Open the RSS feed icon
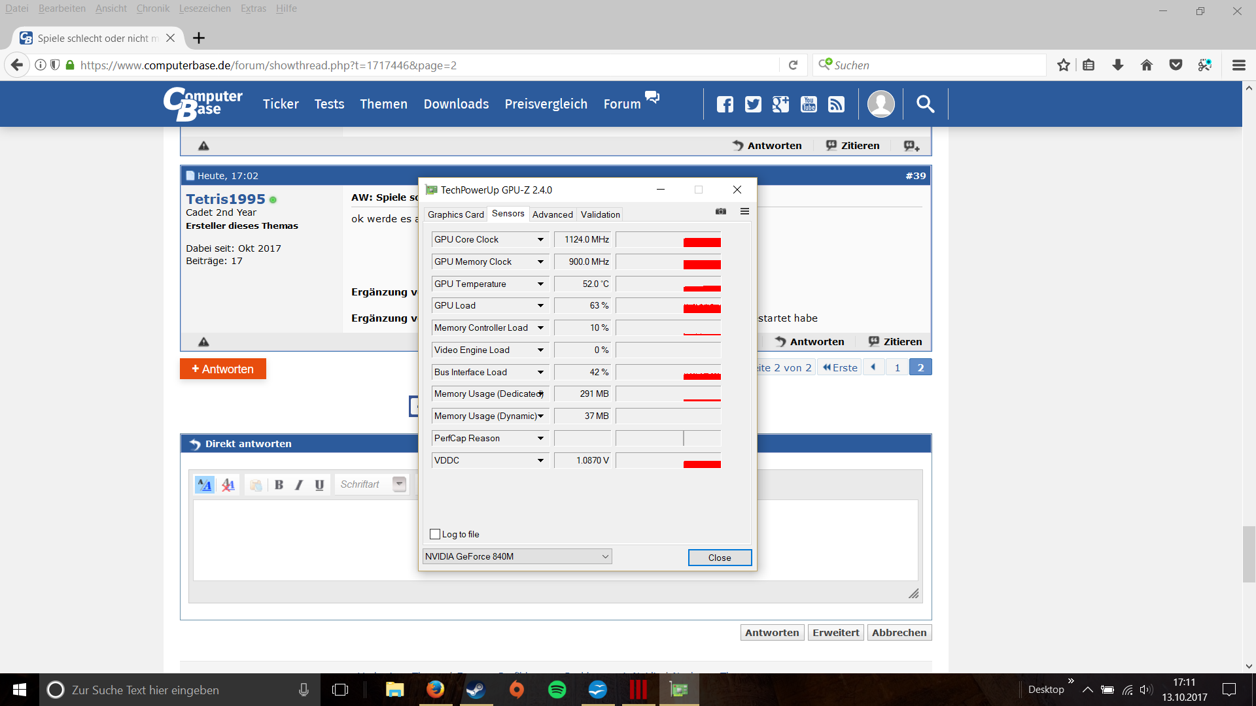Screen dimensions: 1256x706 836,105
